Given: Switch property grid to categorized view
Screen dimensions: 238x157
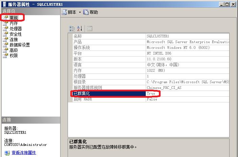Looking at the screenshot, I should tap(72, 29).
